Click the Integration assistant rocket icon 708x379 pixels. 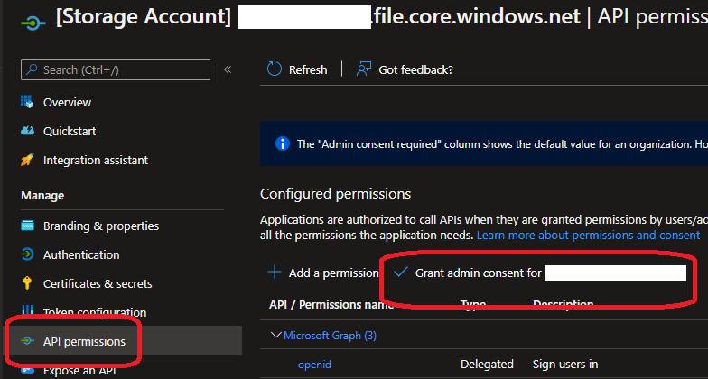pos(27,160)
